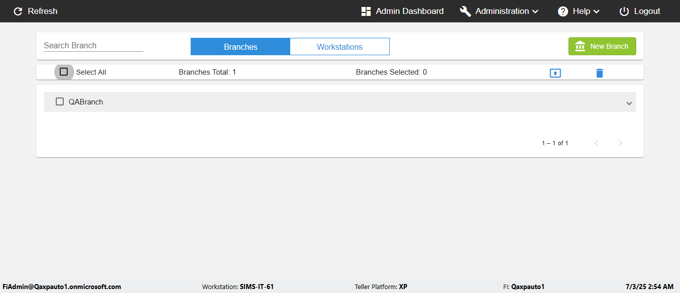Viewport: 680px width, 293px height.
Task: Click the Teller Platform XP status entry
Action: 381,287
